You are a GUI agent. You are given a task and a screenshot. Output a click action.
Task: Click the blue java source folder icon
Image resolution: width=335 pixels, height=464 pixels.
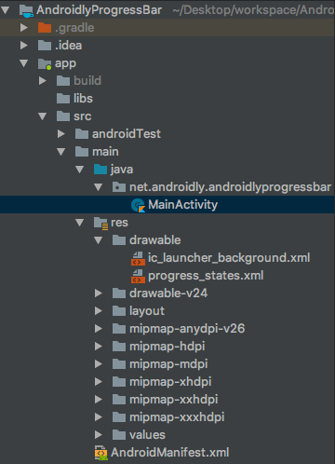(100, 170)
